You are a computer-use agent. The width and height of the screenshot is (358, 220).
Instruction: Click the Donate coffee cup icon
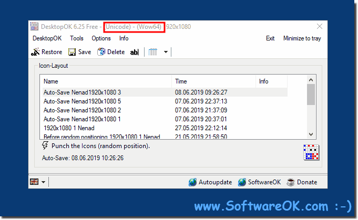291,182
